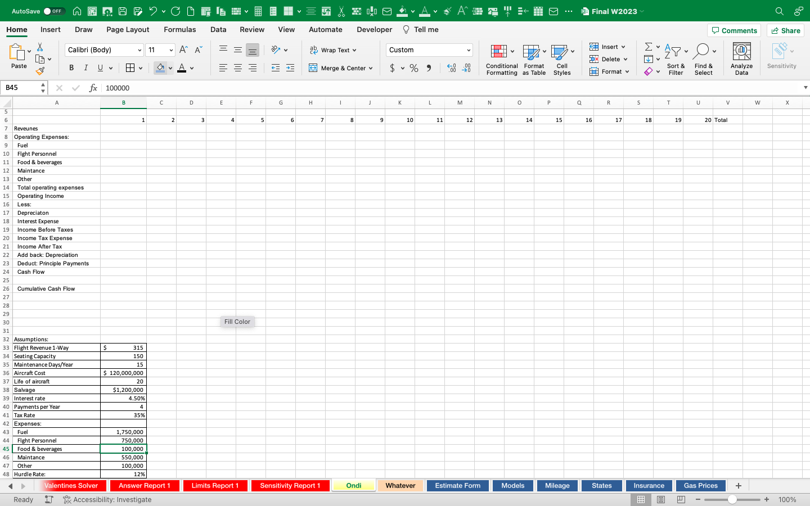
Task: Toggle the AutoSave switch
Action: (x=54, y=11)
